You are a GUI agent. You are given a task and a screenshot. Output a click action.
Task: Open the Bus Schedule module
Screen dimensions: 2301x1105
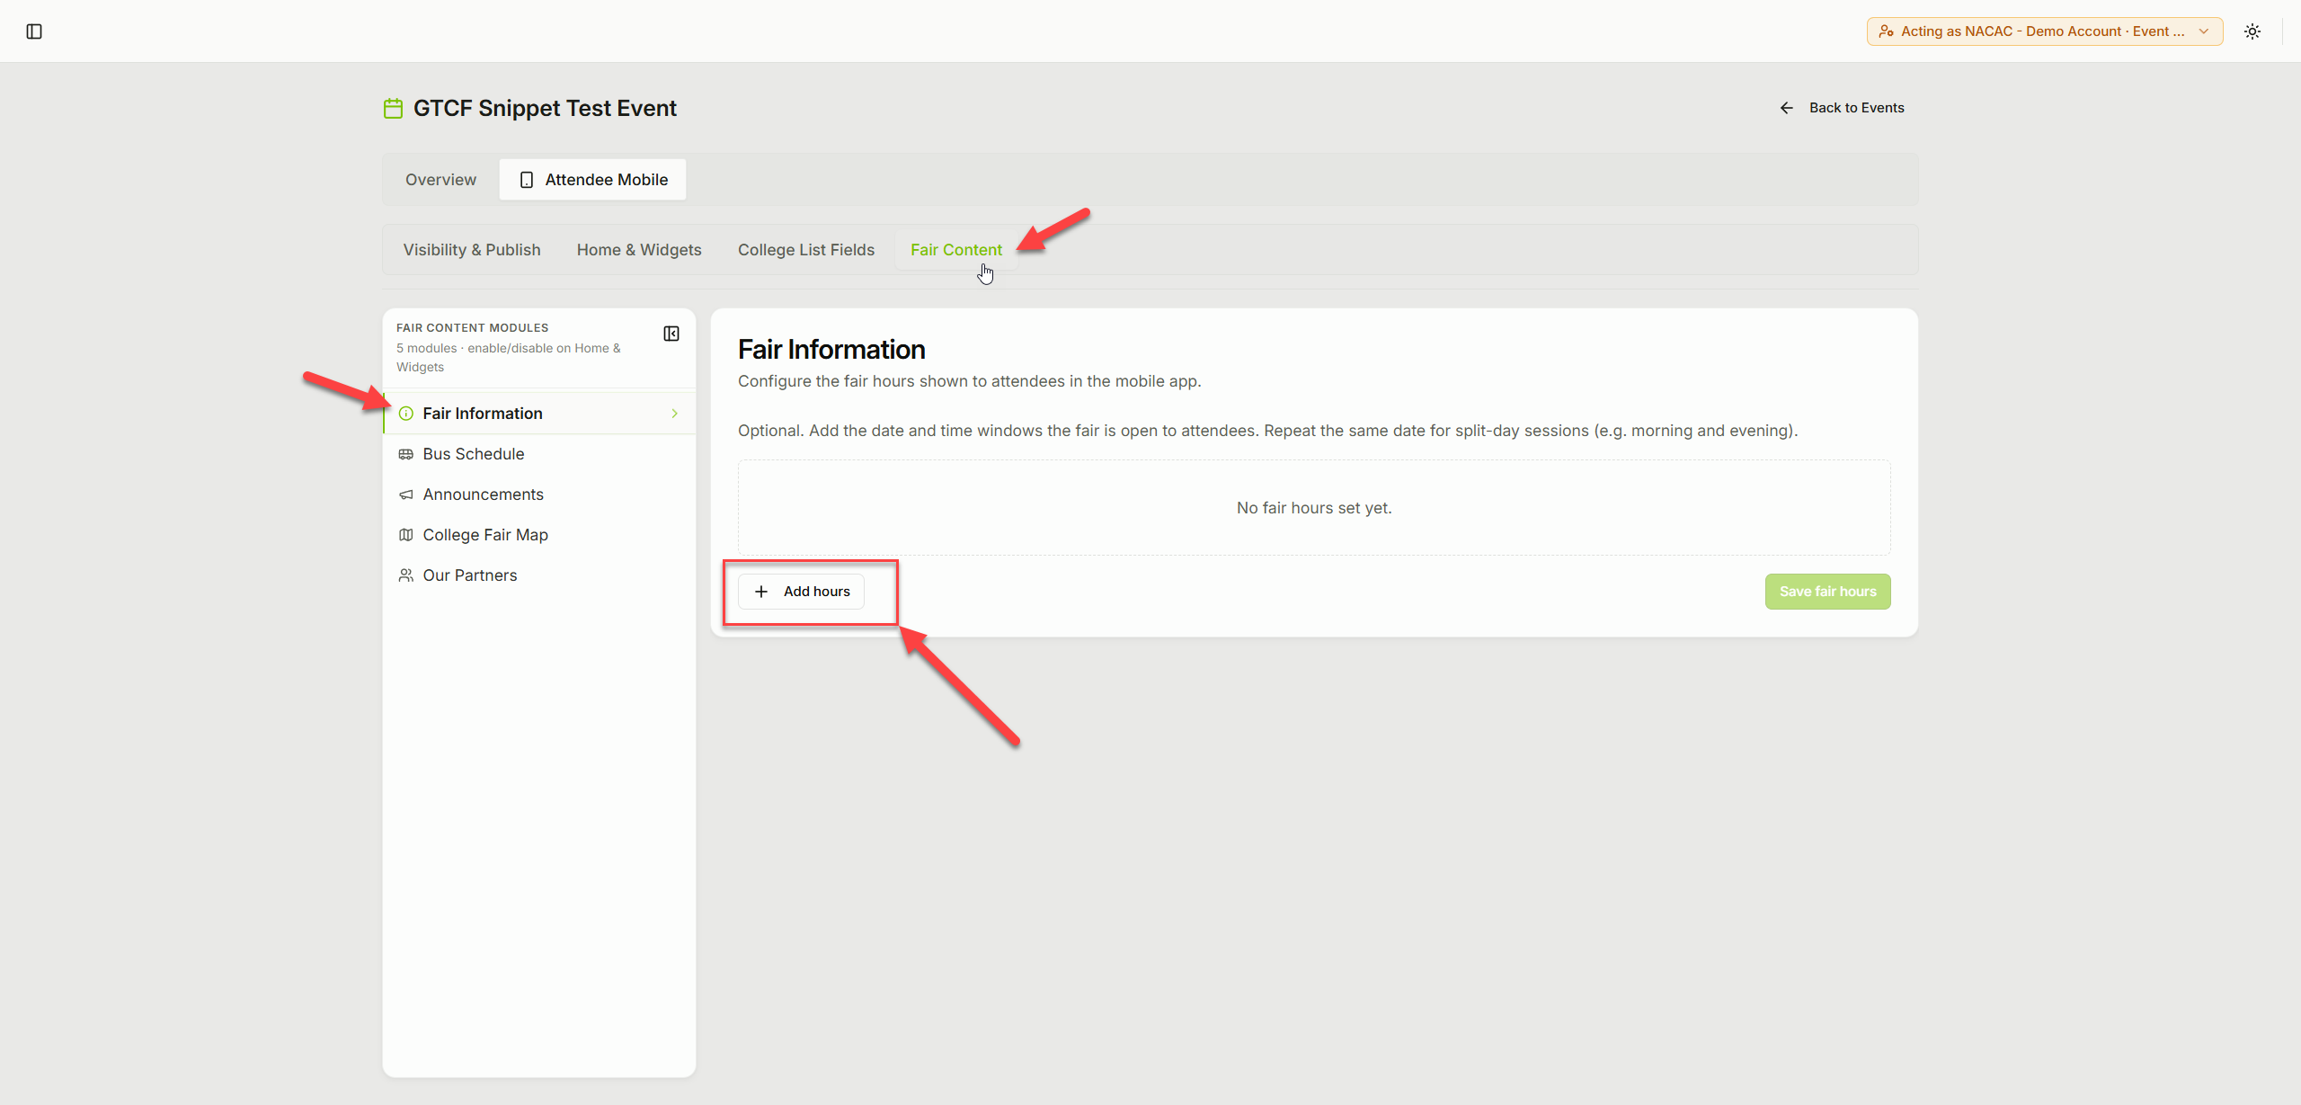(x=539, y=454)
